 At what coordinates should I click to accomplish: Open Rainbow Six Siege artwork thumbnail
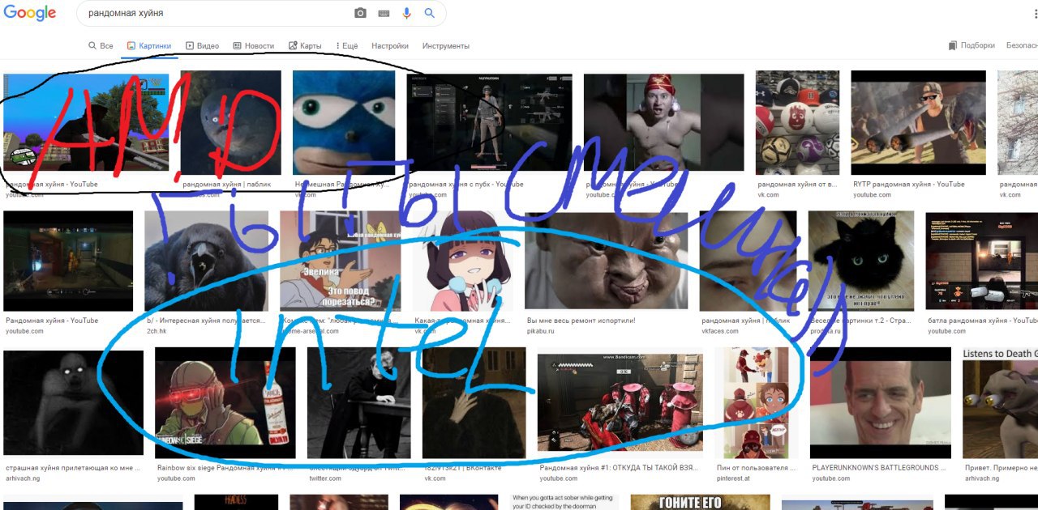tap(225, 403)
